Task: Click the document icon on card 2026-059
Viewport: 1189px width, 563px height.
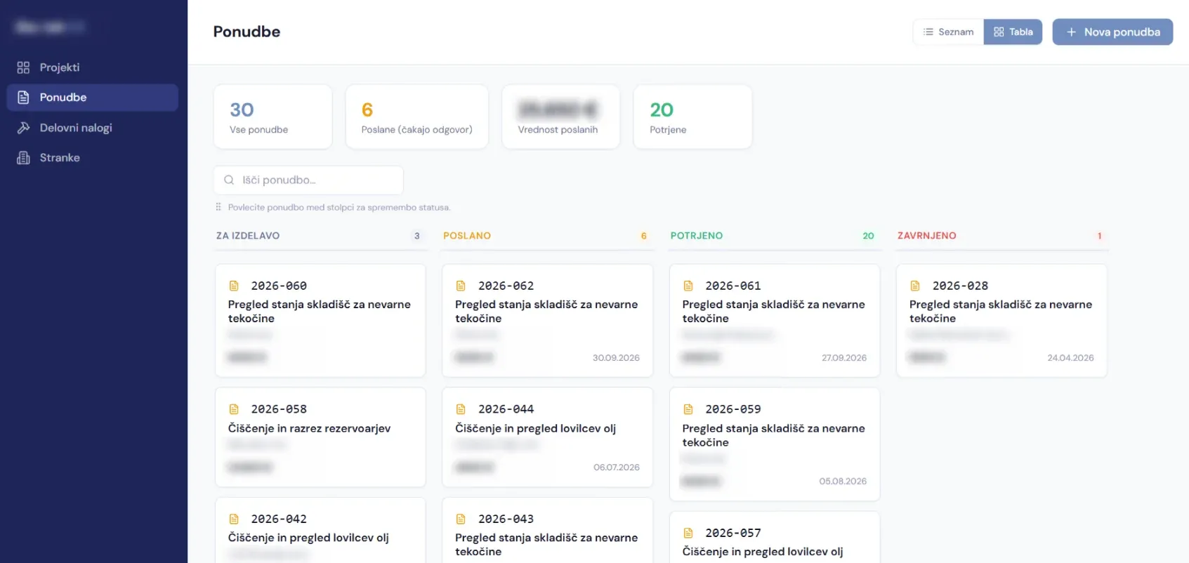Action: pyautogui.click(x=688, y=409)
